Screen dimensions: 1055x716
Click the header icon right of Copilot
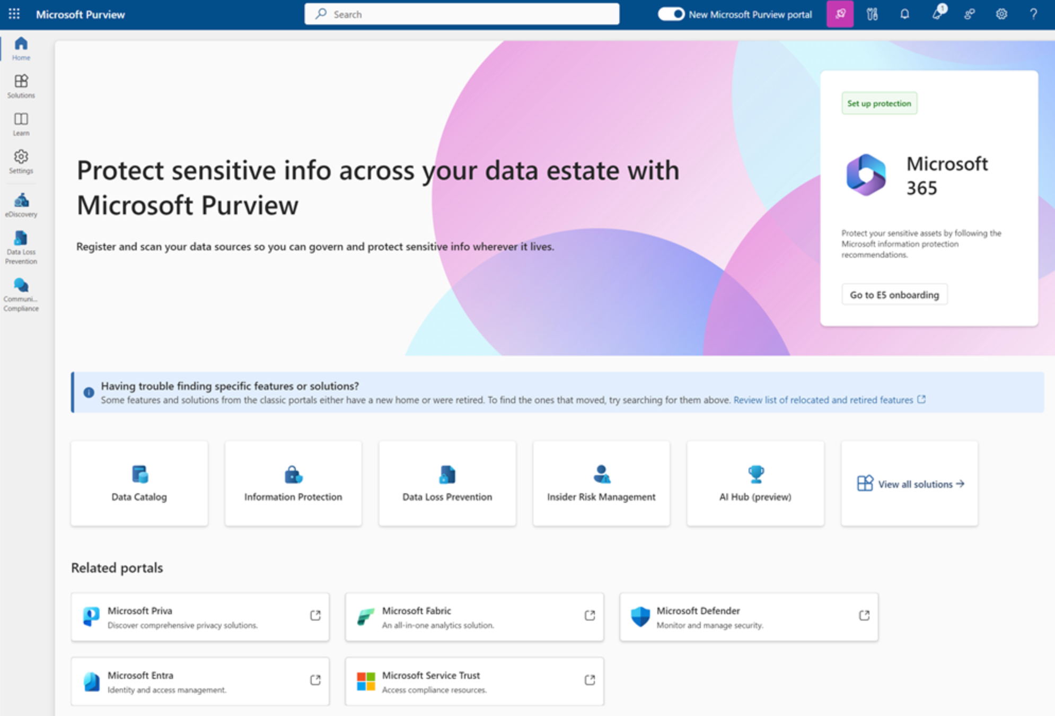(x=873, y=14)
